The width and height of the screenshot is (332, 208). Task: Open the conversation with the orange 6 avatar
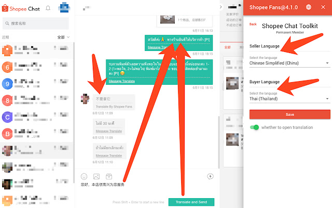click(x=36, y=67)
